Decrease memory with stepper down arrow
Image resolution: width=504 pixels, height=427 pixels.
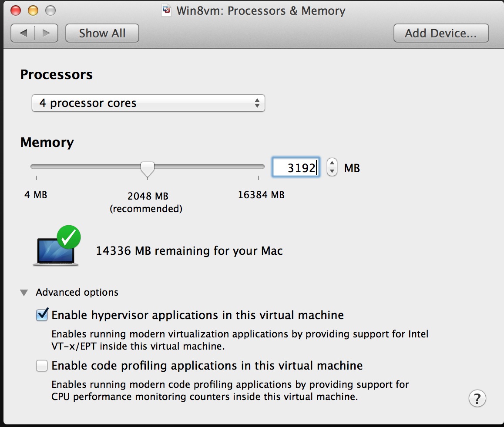coord(332,171)
